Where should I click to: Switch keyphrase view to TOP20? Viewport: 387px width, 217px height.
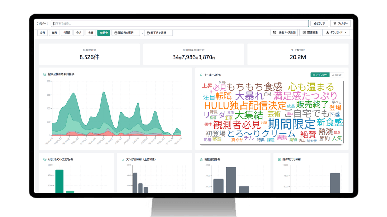coord(337,75)
